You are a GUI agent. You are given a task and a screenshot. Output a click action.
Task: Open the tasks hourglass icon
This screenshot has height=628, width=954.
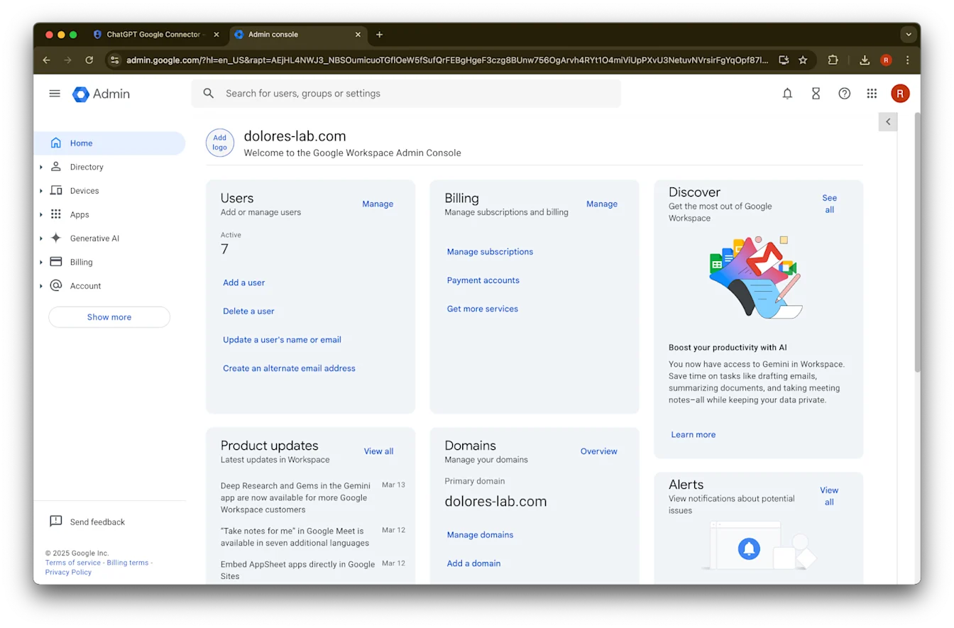click(x=816, y=94)
